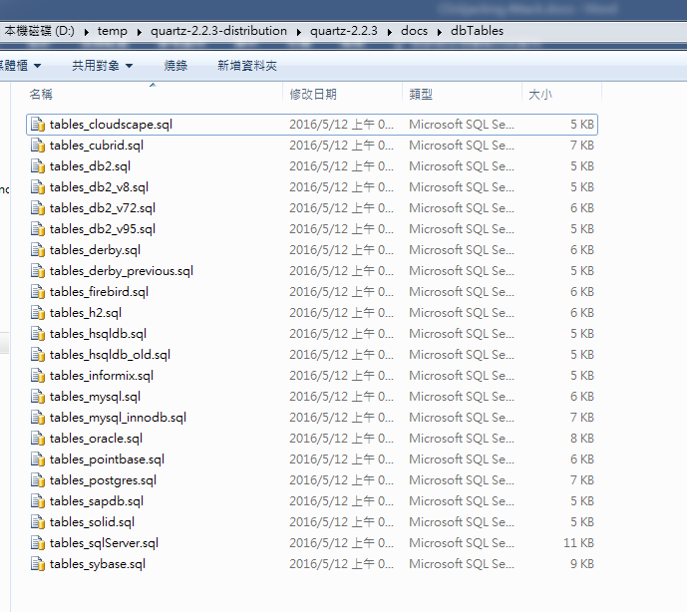Image resolution: width=687 pixels, height=612 pixels.
Task: Click the tables_sybase.sql file icon
Action: tap(38, 564)
